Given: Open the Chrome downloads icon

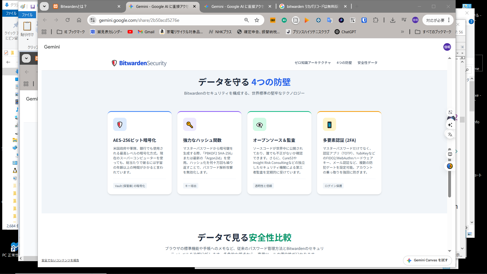Looking at the screenshot, I should 393,20.
